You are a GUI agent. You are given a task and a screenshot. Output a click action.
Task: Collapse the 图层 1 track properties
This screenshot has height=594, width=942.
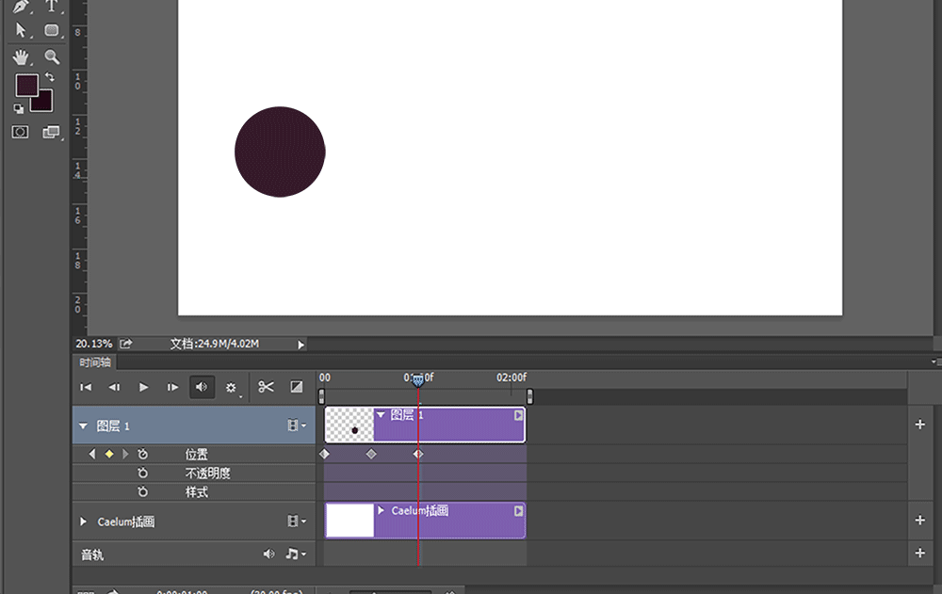[82, 425]
